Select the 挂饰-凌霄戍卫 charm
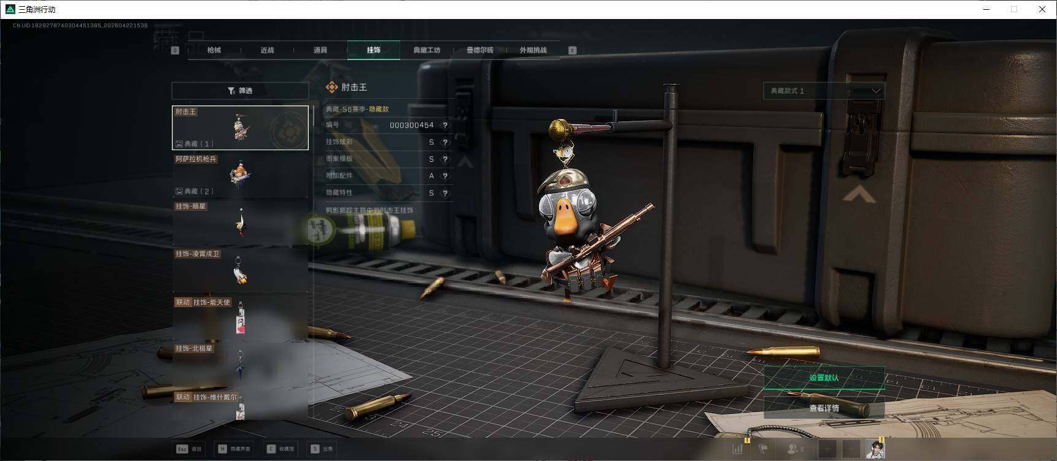 pyautogui.click(x=240, y=269)
